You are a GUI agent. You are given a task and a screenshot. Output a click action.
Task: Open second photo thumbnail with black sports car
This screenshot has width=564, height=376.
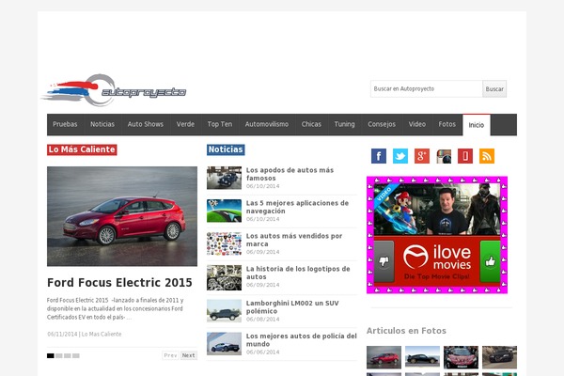click(422, 357)
